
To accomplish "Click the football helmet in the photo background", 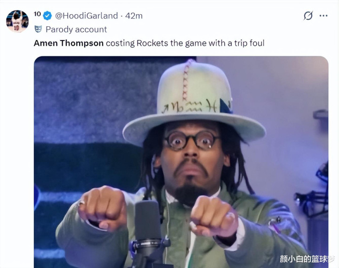I will 313,190.
